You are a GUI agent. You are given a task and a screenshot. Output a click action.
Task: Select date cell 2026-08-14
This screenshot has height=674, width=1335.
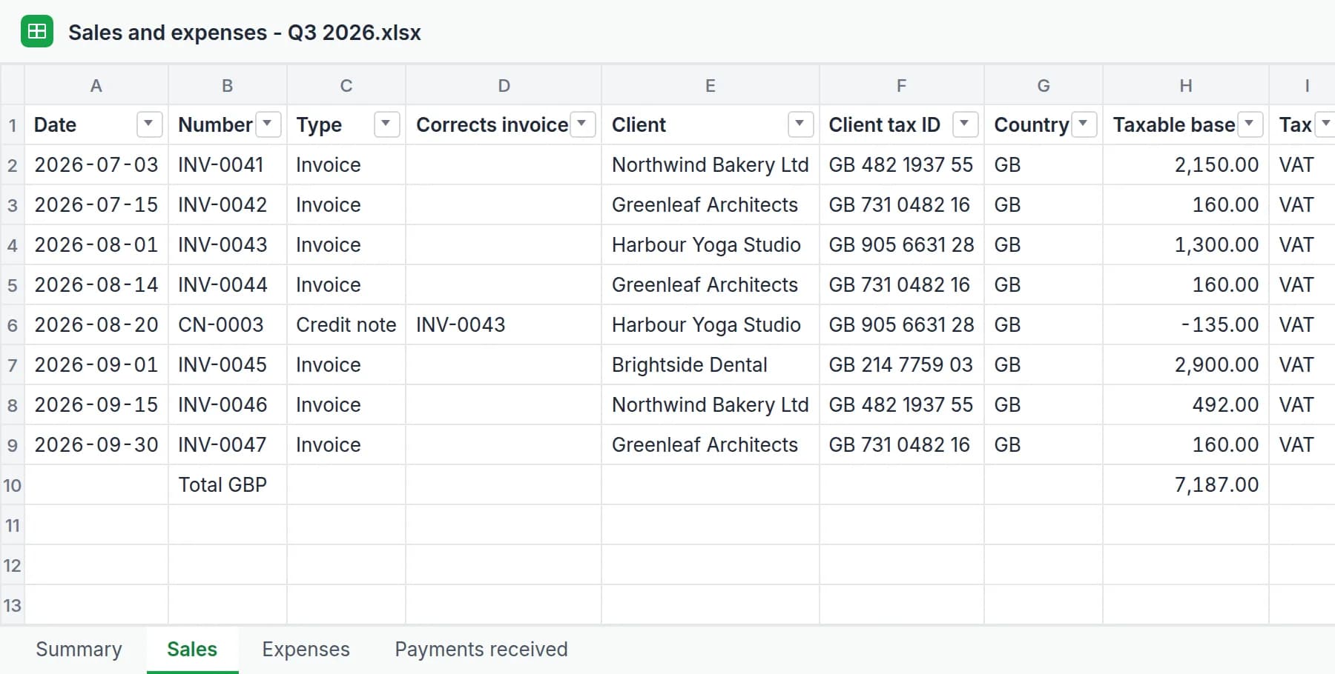[x=96, y=284]
